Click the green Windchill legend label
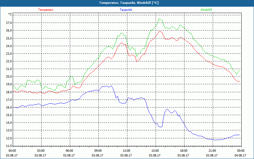Image resolution: width=254 pixels, height=159 pixels. pyautogui.click(x=206, y=10)
